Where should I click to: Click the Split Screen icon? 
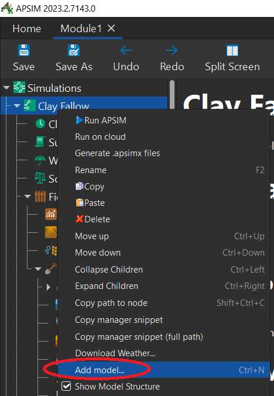(x=232, y=50)
